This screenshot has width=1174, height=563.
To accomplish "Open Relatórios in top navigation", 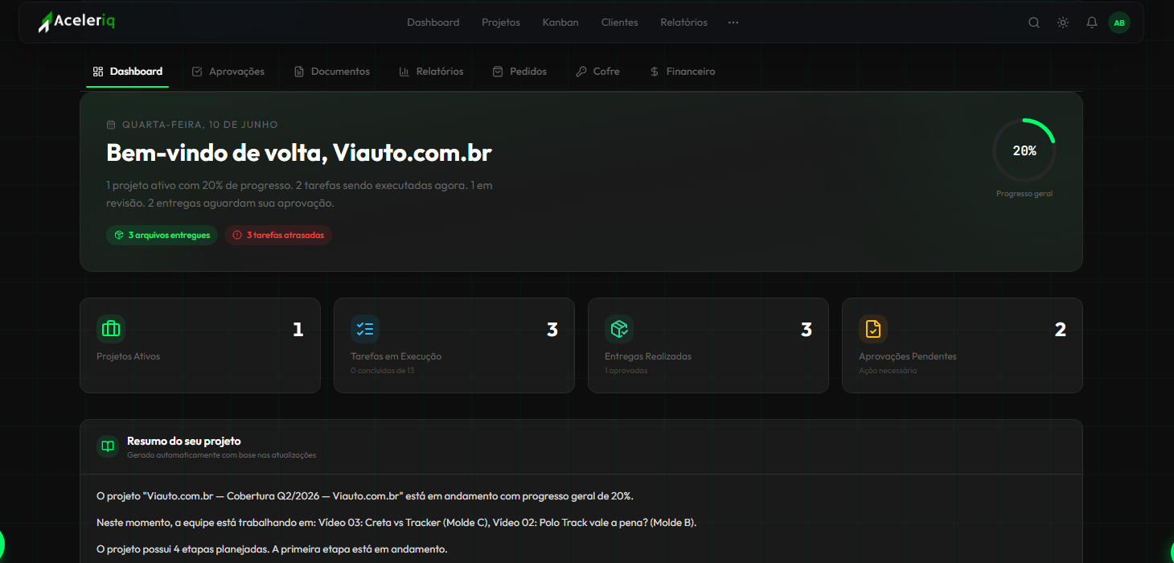I will coord(684,23).
